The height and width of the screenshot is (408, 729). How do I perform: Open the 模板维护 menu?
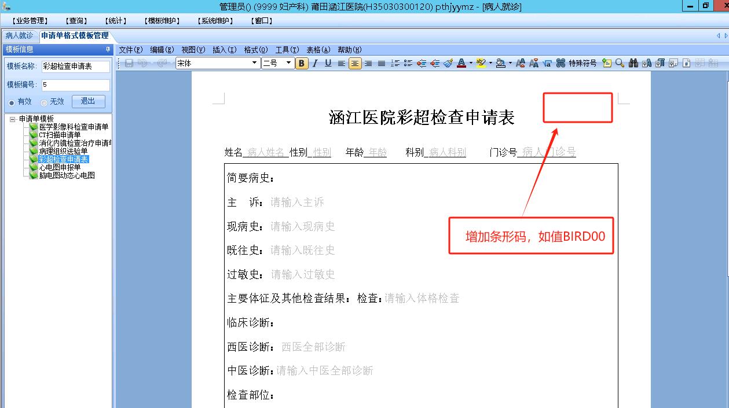162,21
